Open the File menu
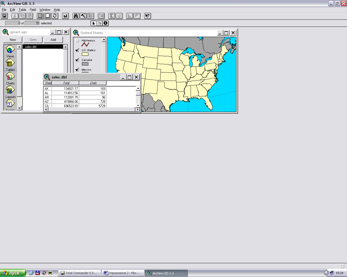Viewport: 347px width, 277px height. [x=4, y=10]
